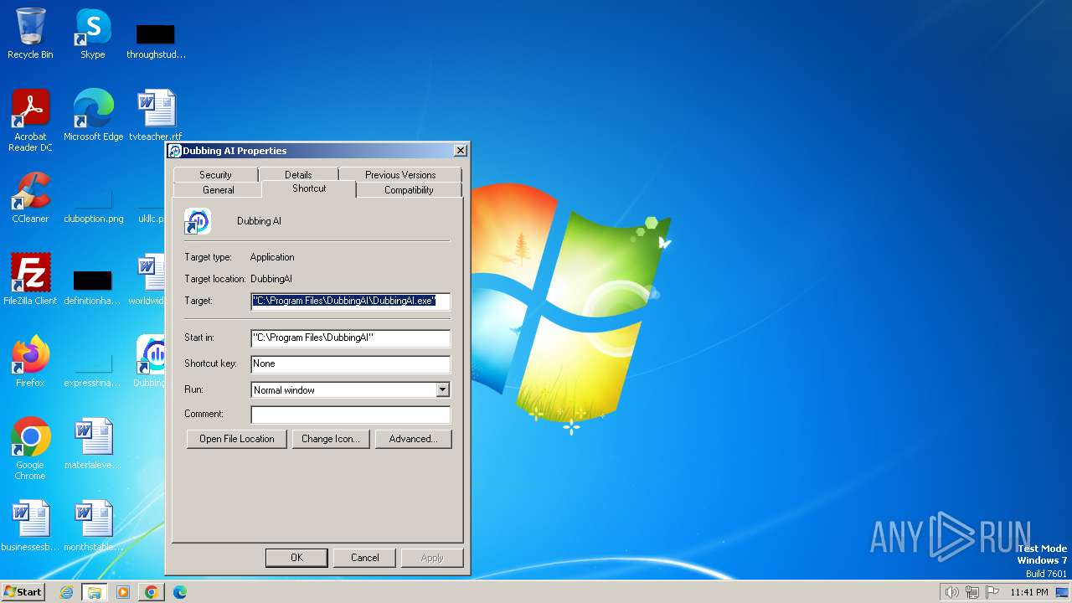
Task: Open Acrobat Reader DC shortcut
Action: click(x=30, y=121)
